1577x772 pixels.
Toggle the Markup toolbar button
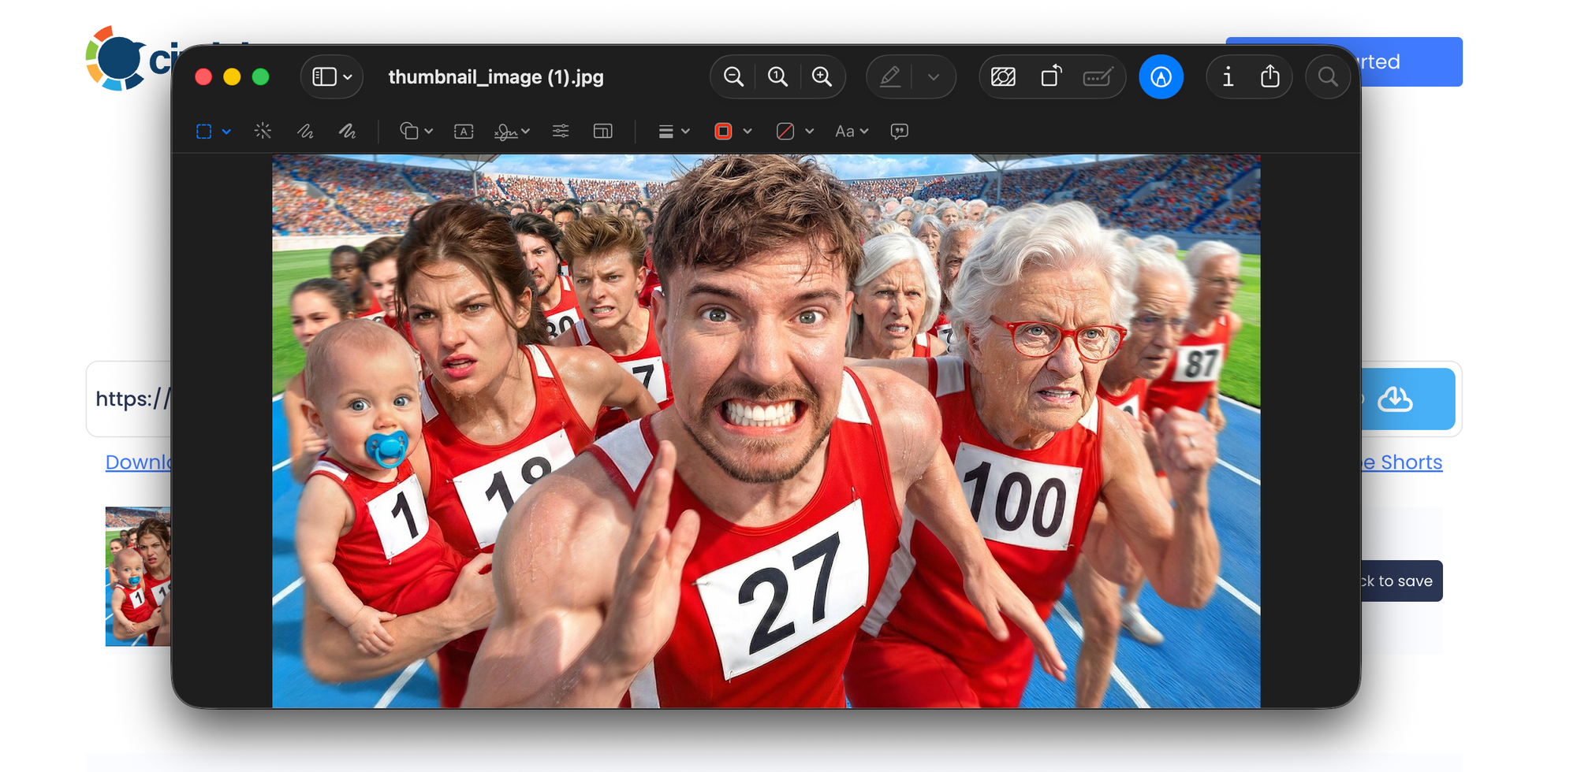[1161, 77]
